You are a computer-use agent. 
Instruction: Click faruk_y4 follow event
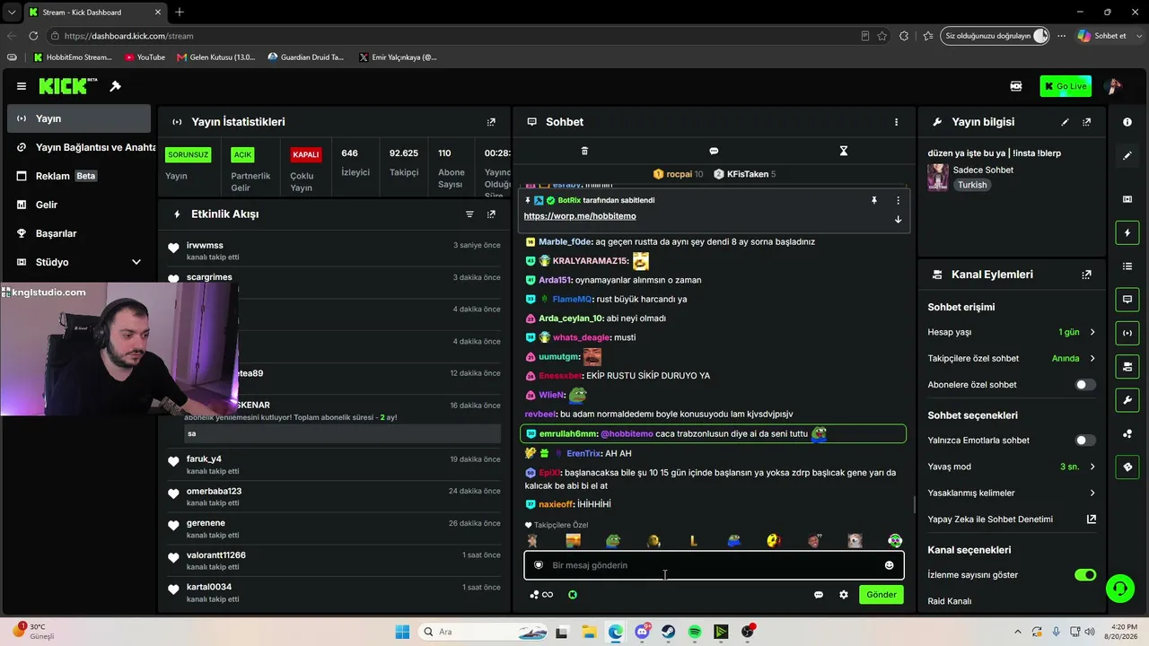point(334,464)
